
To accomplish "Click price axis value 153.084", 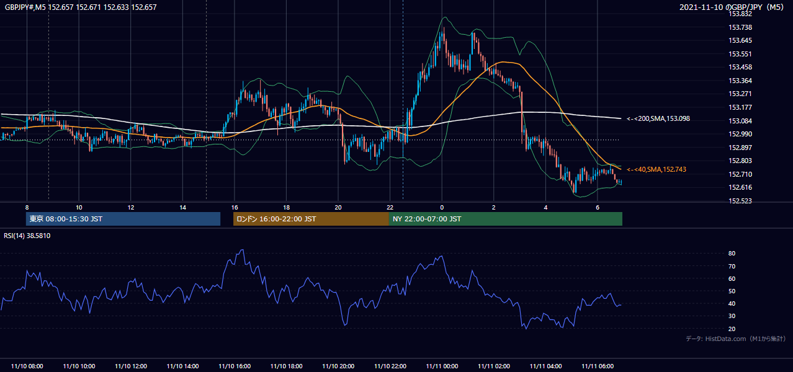I will click(740, 121).
